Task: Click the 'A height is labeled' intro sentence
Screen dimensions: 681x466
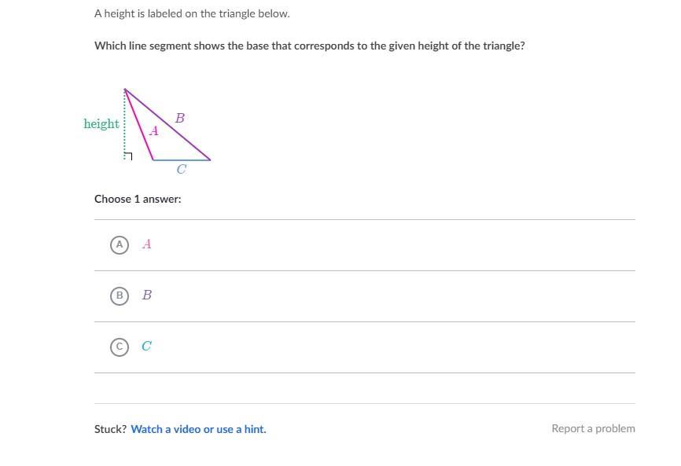Action: click(x=192, y=13)
